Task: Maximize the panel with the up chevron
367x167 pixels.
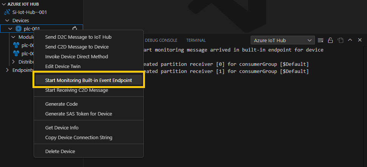Action: [350, 40]
